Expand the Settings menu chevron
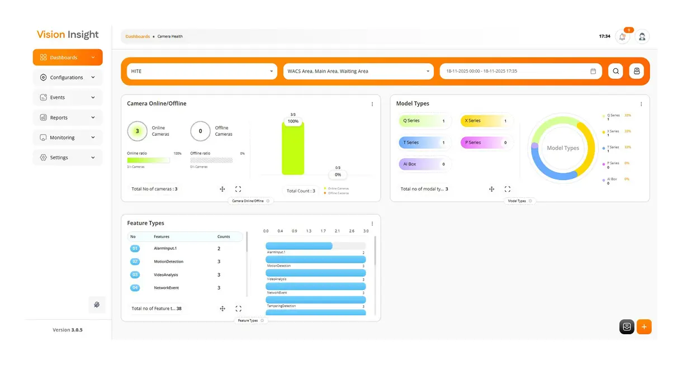 pyautogui.click(x=93, y=158)
